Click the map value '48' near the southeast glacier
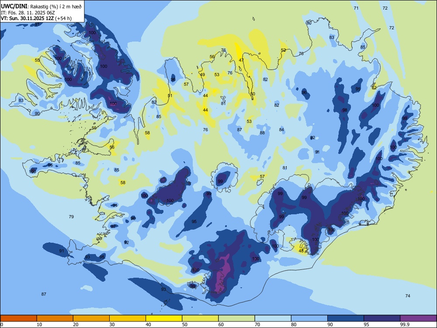The width and height of the screenshot is (437, 328). [x=301, y=251]
